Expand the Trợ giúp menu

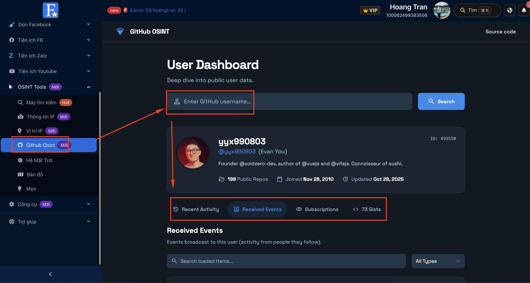point(49,222)
